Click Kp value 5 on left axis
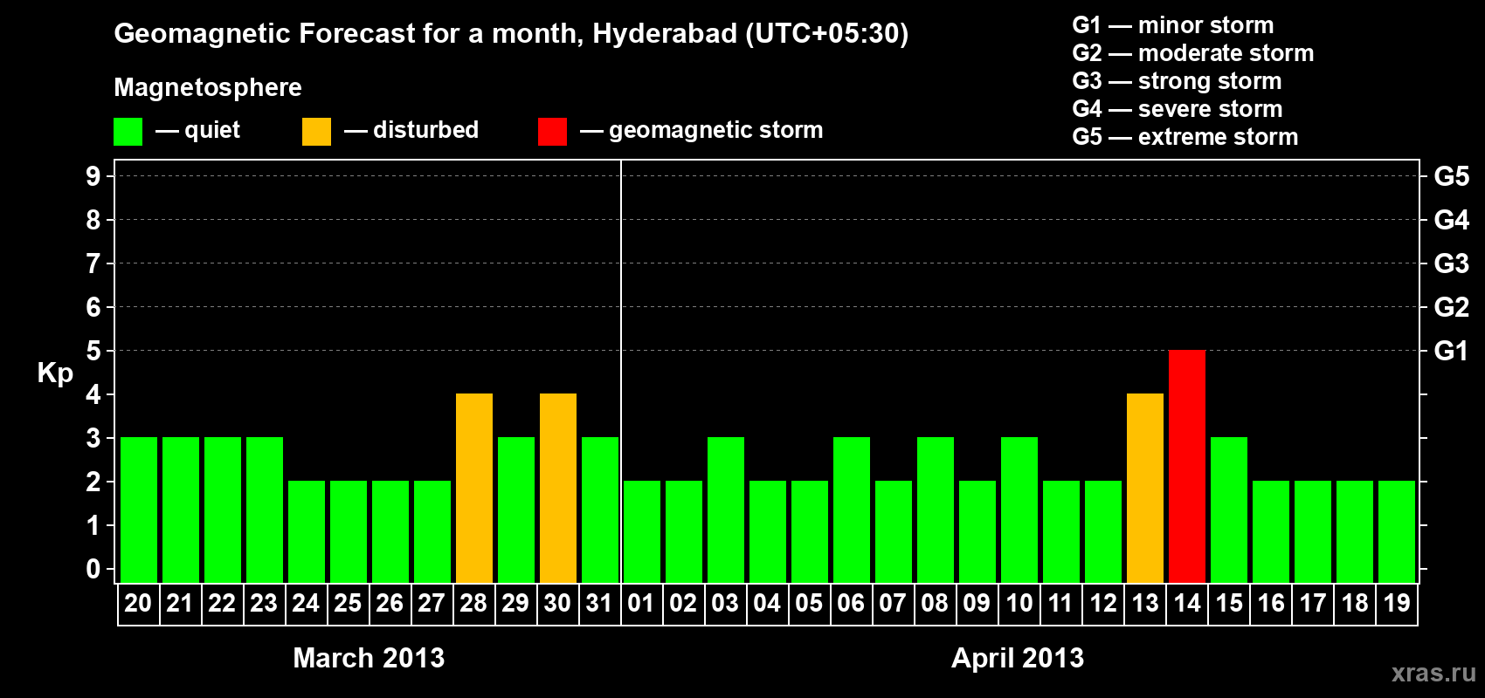This screenshot has height=698, width=1485. (93, 351)
